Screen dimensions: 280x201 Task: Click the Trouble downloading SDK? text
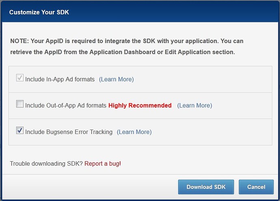click(x=46, y=164)
